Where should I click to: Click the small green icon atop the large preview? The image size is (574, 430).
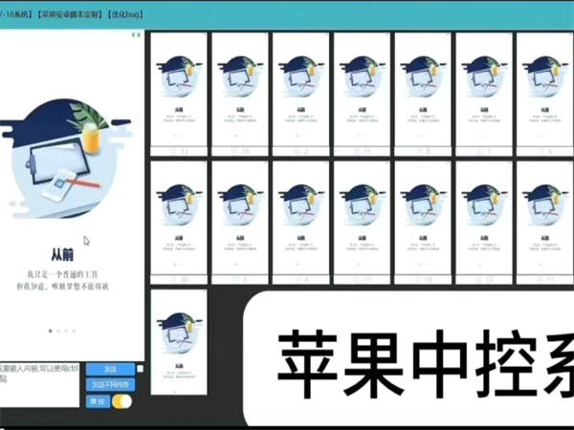[136, 34]
